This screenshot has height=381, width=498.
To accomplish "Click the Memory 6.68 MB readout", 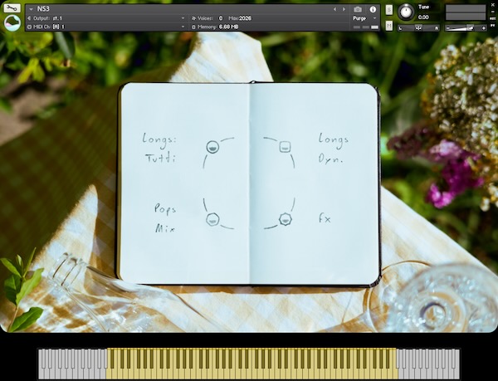I will coord(228,27).
